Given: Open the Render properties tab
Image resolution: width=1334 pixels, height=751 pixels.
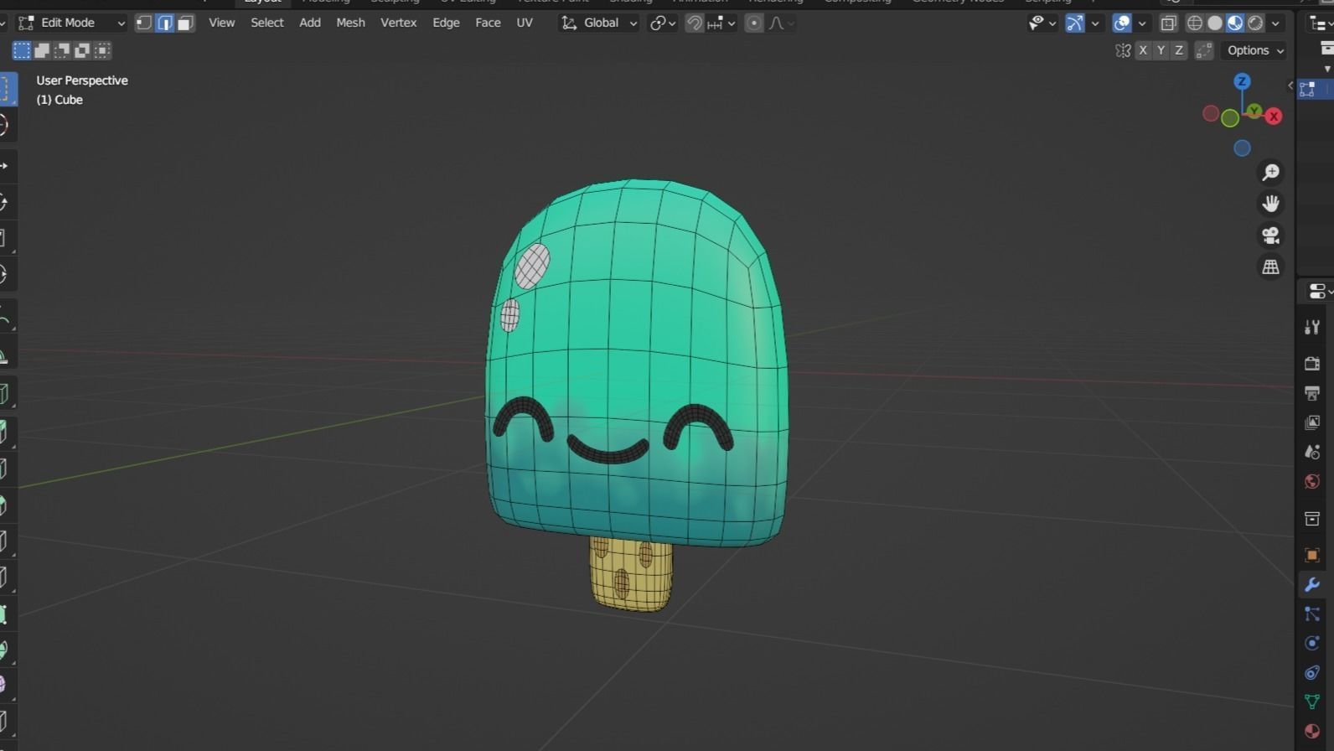Looking at the screenshot, I should (x=1312, y=363).
